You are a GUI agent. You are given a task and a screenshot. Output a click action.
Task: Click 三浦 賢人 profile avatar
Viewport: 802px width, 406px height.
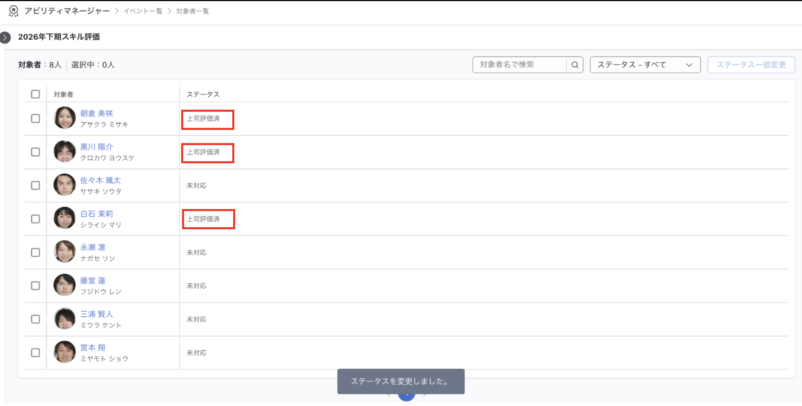click(64, 319)
